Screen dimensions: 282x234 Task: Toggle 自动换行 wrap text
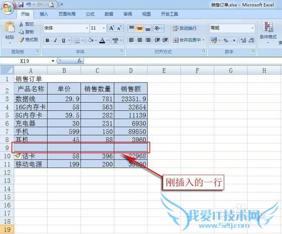click(x=184, y=28)
